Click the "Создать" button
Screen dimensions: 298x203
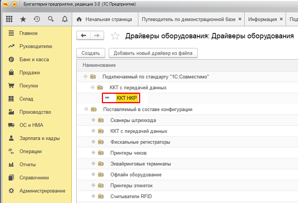click(91, 53)
